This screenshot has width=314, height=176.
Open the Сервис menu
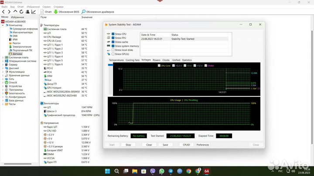(47, 7)
